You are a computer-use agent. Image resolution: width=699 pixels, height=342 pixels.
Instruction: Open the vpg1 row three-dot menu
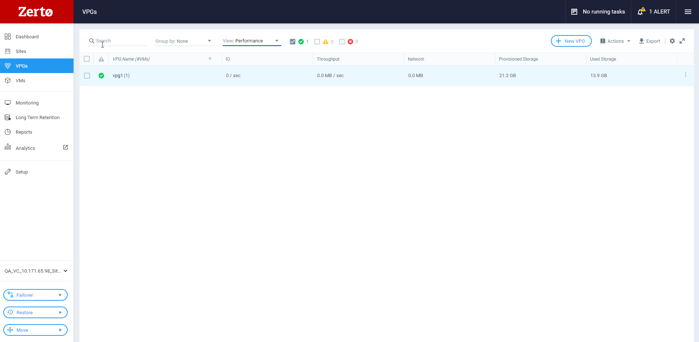685,75
